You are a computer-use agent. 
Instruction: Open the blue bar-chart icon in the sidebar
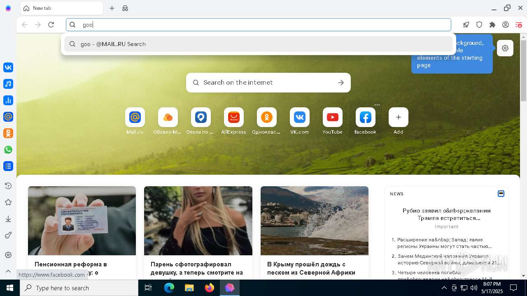coord(8,100)
